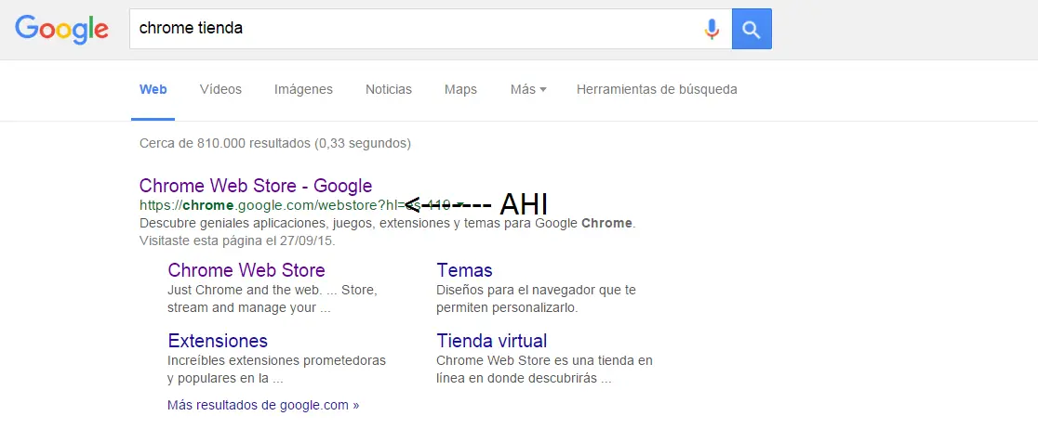This screenshot has width=1038, height=429.
Task: Open the Maps tab
Action: point(460,89)
